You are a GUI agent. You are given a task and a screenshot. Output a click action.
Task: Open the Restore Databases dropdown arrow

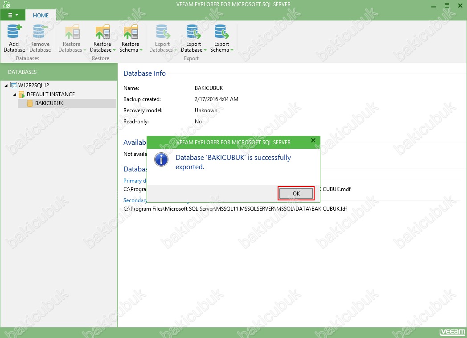tap(85, 50)
